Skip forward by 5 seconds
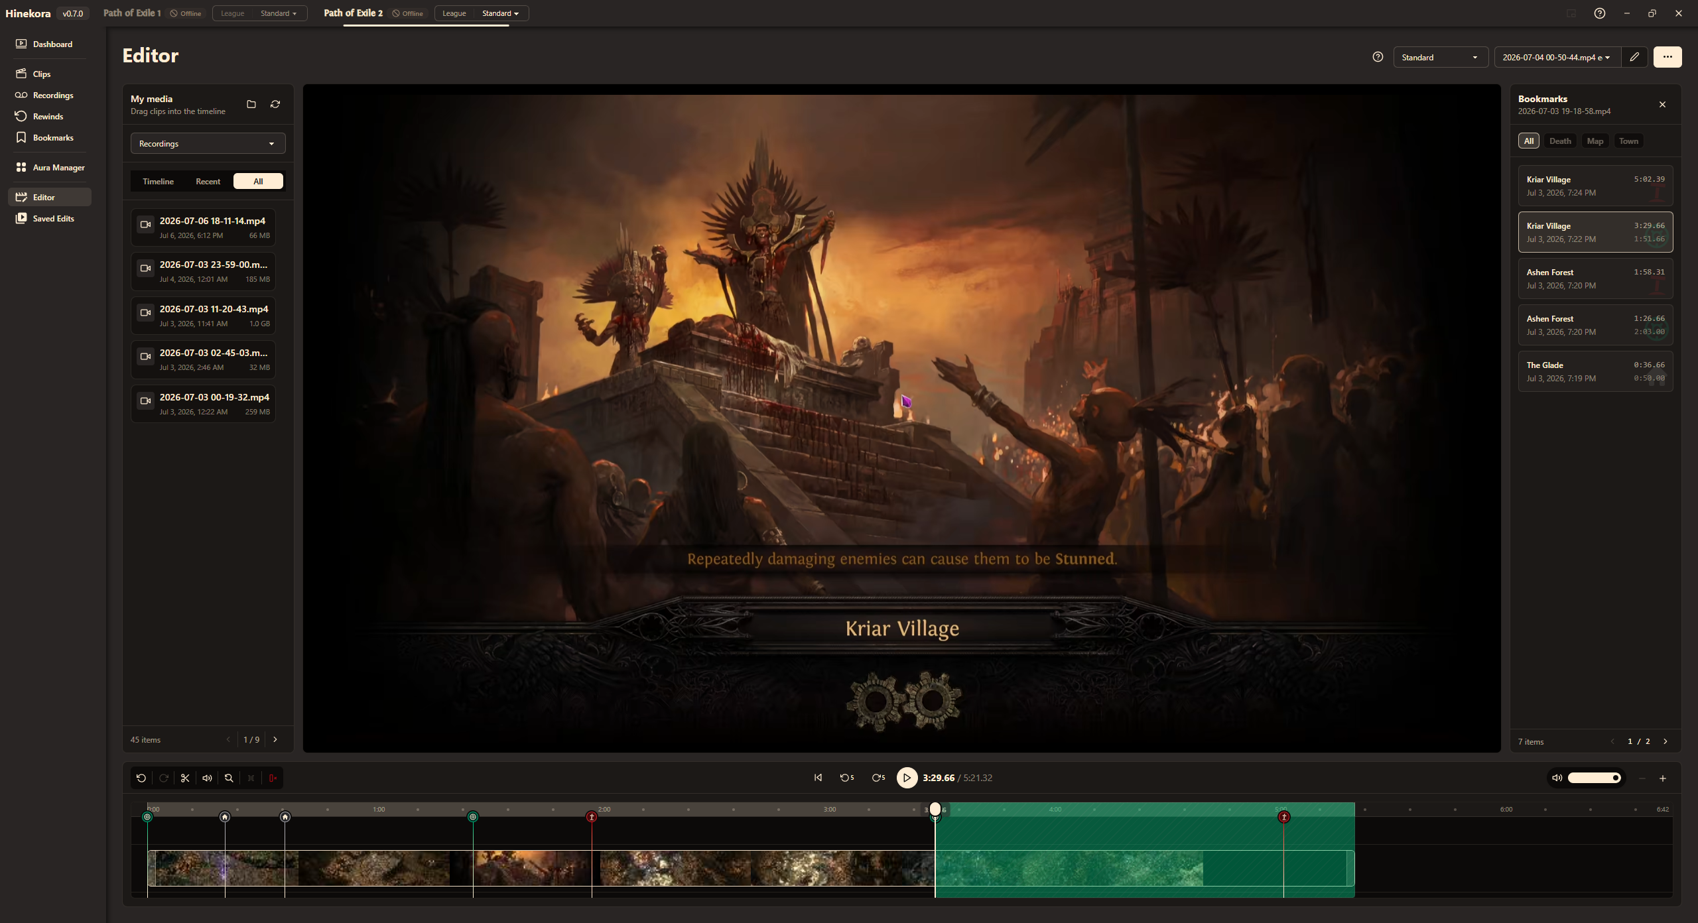Screen dimensions: 1698x923 coord(878,778)
